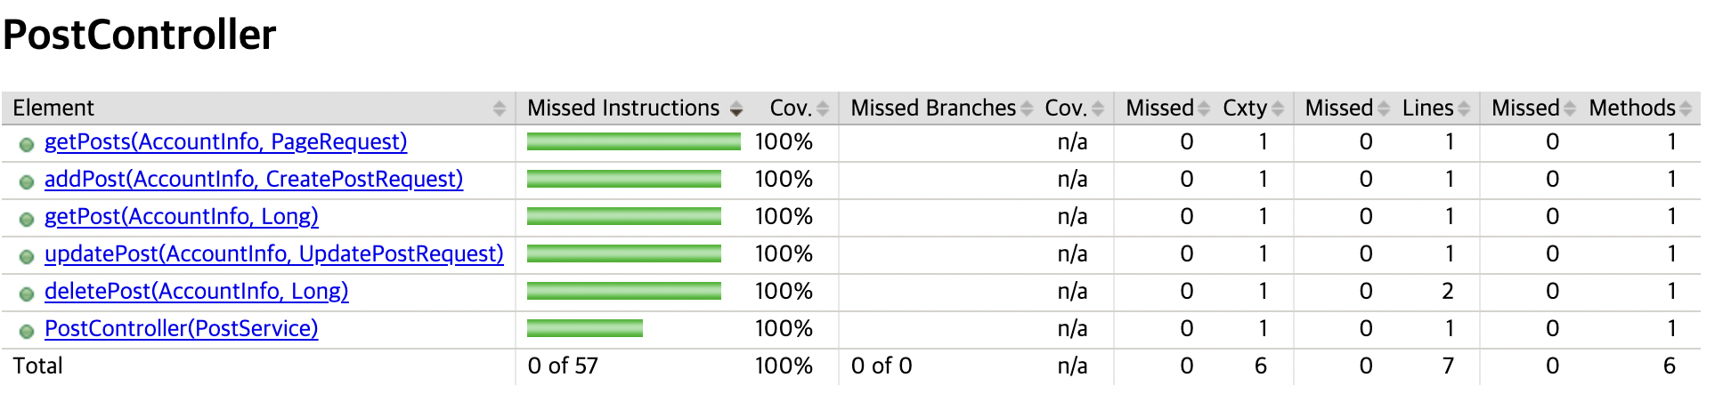Viewport: 1731px width, 402px height.
Task: Click the green method icon beside updatePost
Action: 27,256
